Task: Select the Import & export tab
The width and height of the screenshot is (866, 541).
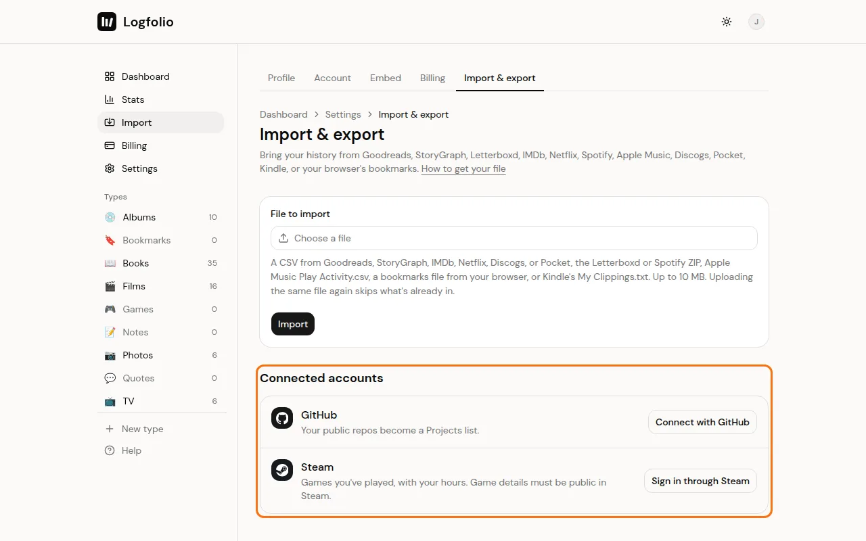Action: coord(500,78)
